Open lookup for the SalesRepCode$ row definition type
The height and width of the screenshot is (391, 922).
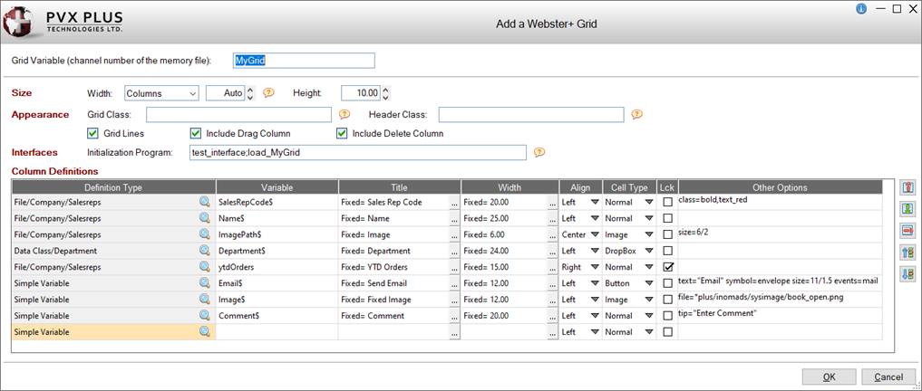click(x=205, y=202)
